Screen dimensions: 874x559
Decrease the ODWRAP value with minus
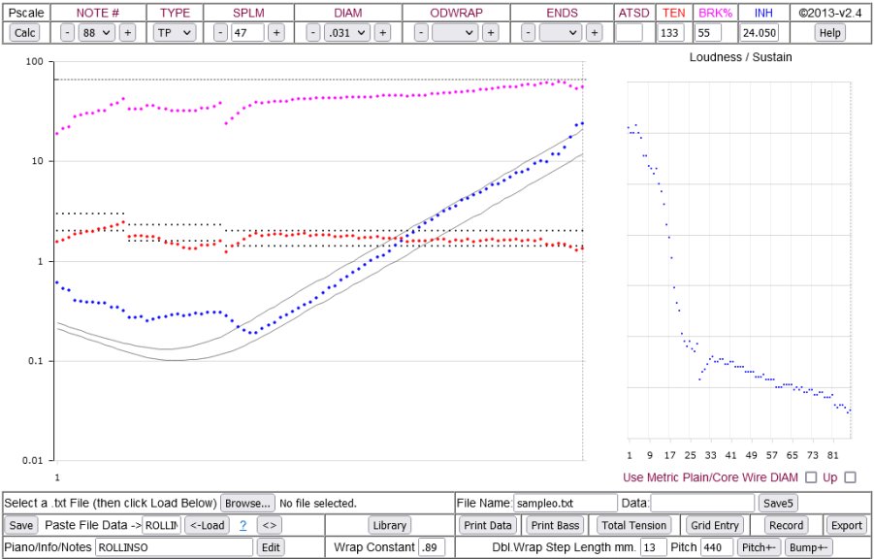(421, 33)
